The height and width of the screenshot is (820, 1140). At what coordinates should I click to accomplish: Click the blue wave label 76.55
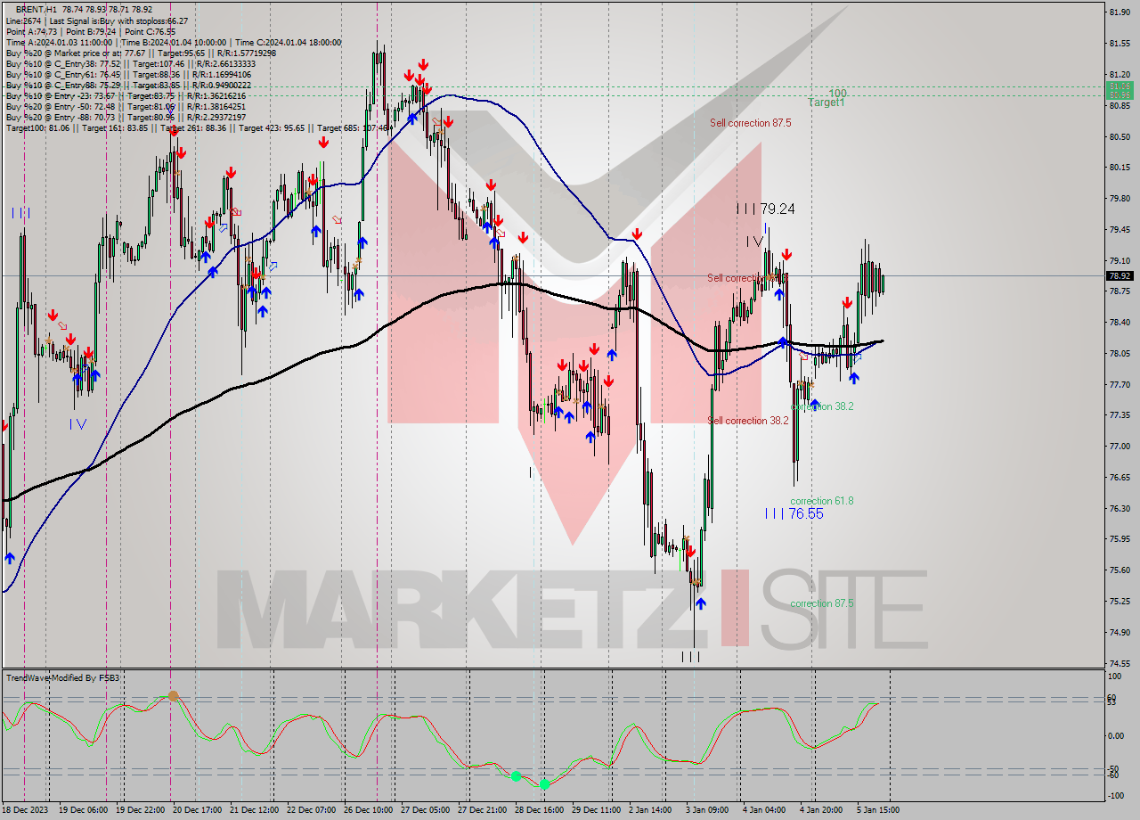click(794, 513)
